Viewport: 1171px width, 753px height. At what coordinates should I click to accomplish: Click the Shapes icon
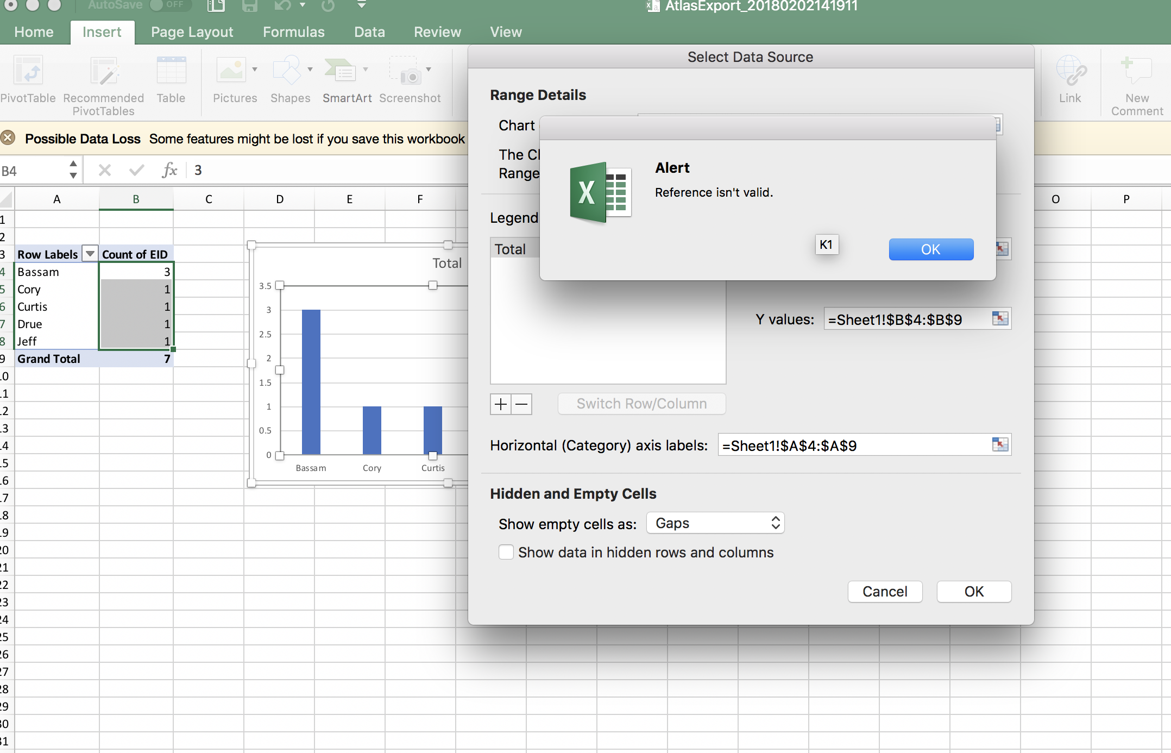(286, 71)
